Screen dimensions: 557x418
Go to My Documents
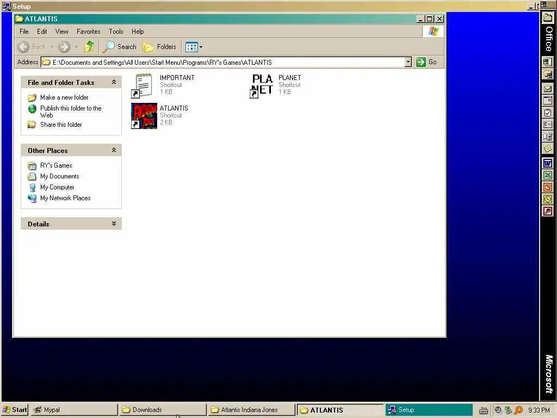(59, 176)
